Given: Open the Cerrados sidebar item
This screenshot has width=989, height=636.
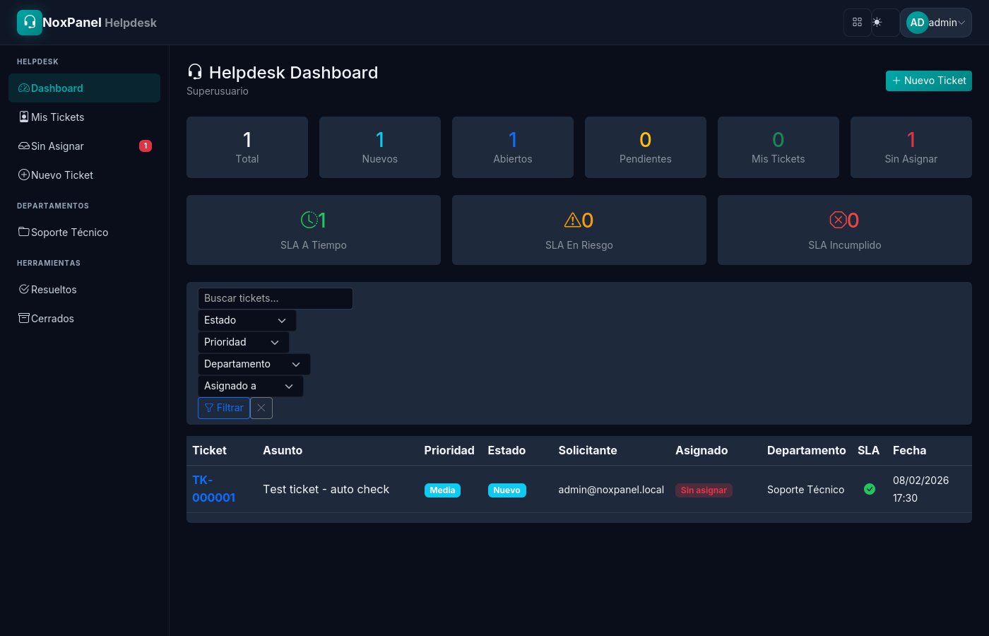Looking at the screenshot, I should 52,319.
